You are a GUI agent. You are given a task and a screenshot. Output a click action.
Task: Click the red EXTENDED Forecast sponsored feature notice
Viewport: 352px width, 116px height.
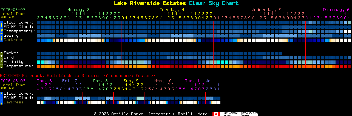point(78,76)
